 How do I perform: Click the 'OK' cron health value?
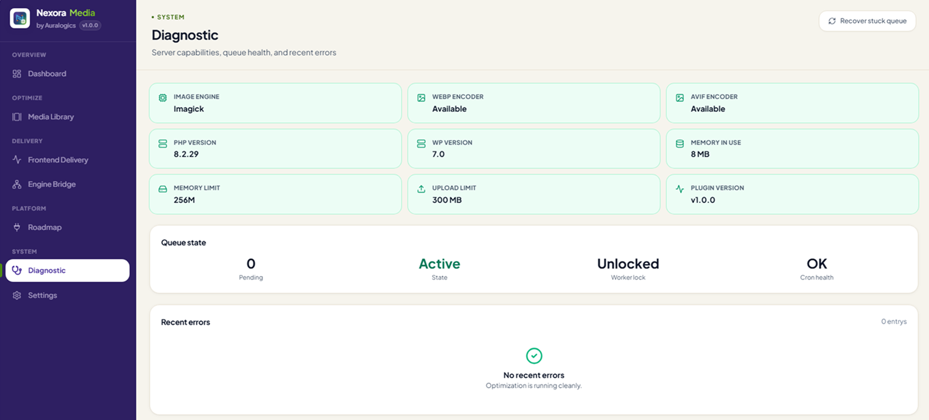[817, 264]
